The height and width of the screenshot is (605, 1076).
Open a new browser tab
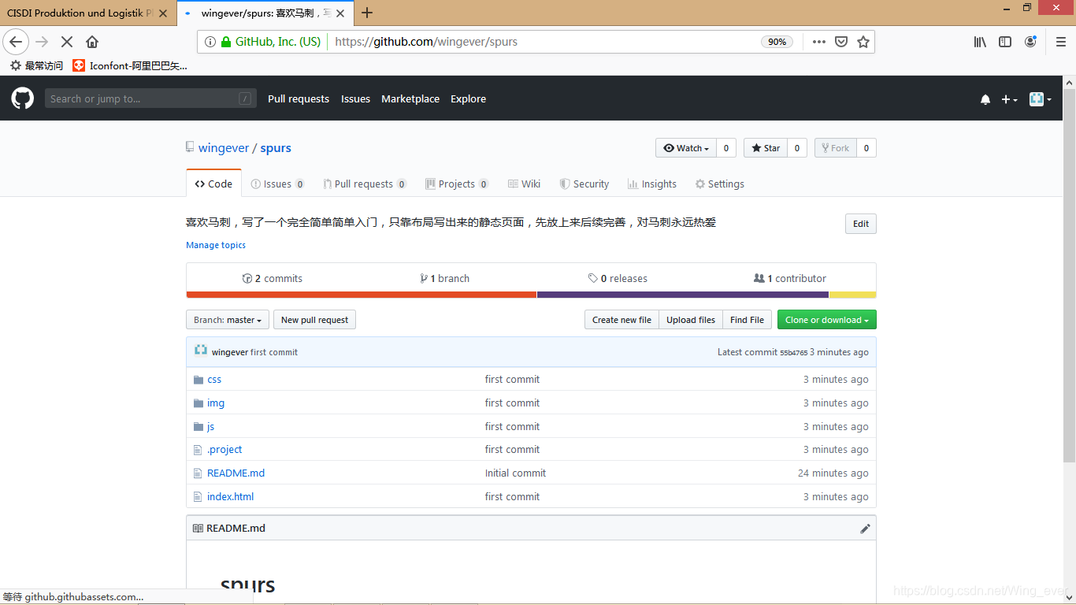367,12
